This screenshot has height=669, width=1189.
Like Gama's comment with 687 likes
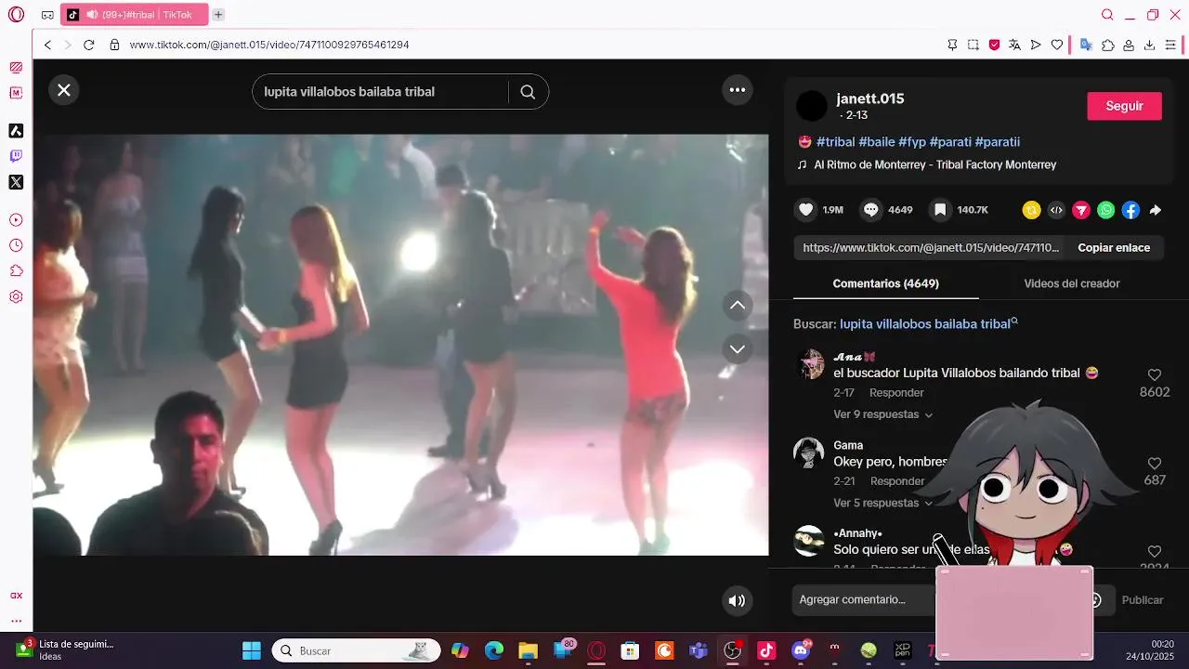(x=1155, y=464)
